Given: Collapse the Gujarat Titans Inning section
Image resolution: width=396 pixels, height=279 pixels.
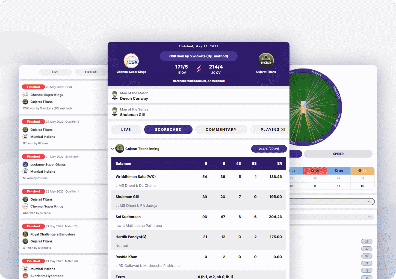Looking at the screenshot, I should click(113, 149).
